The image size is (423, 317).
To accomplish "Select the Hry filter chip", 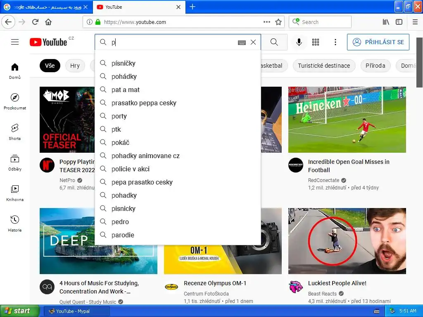I will pyautogui.click(x=75, y=66).
